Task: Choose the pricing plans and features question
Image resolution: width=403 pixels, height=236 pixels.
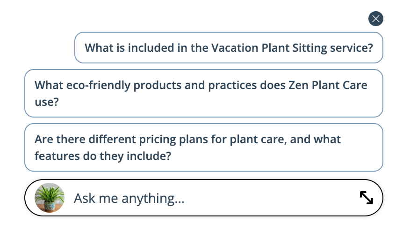Action: coord(204,147)
